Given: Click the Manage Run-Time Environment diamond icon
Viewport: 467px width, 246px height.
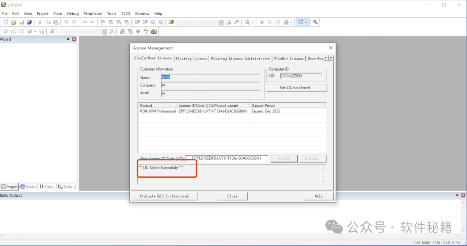Looking at the screenshot, I should click(138, 31).
